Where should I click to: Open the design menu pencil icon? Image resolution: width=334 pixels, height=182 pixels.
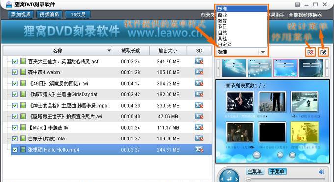tap(323, 52)
